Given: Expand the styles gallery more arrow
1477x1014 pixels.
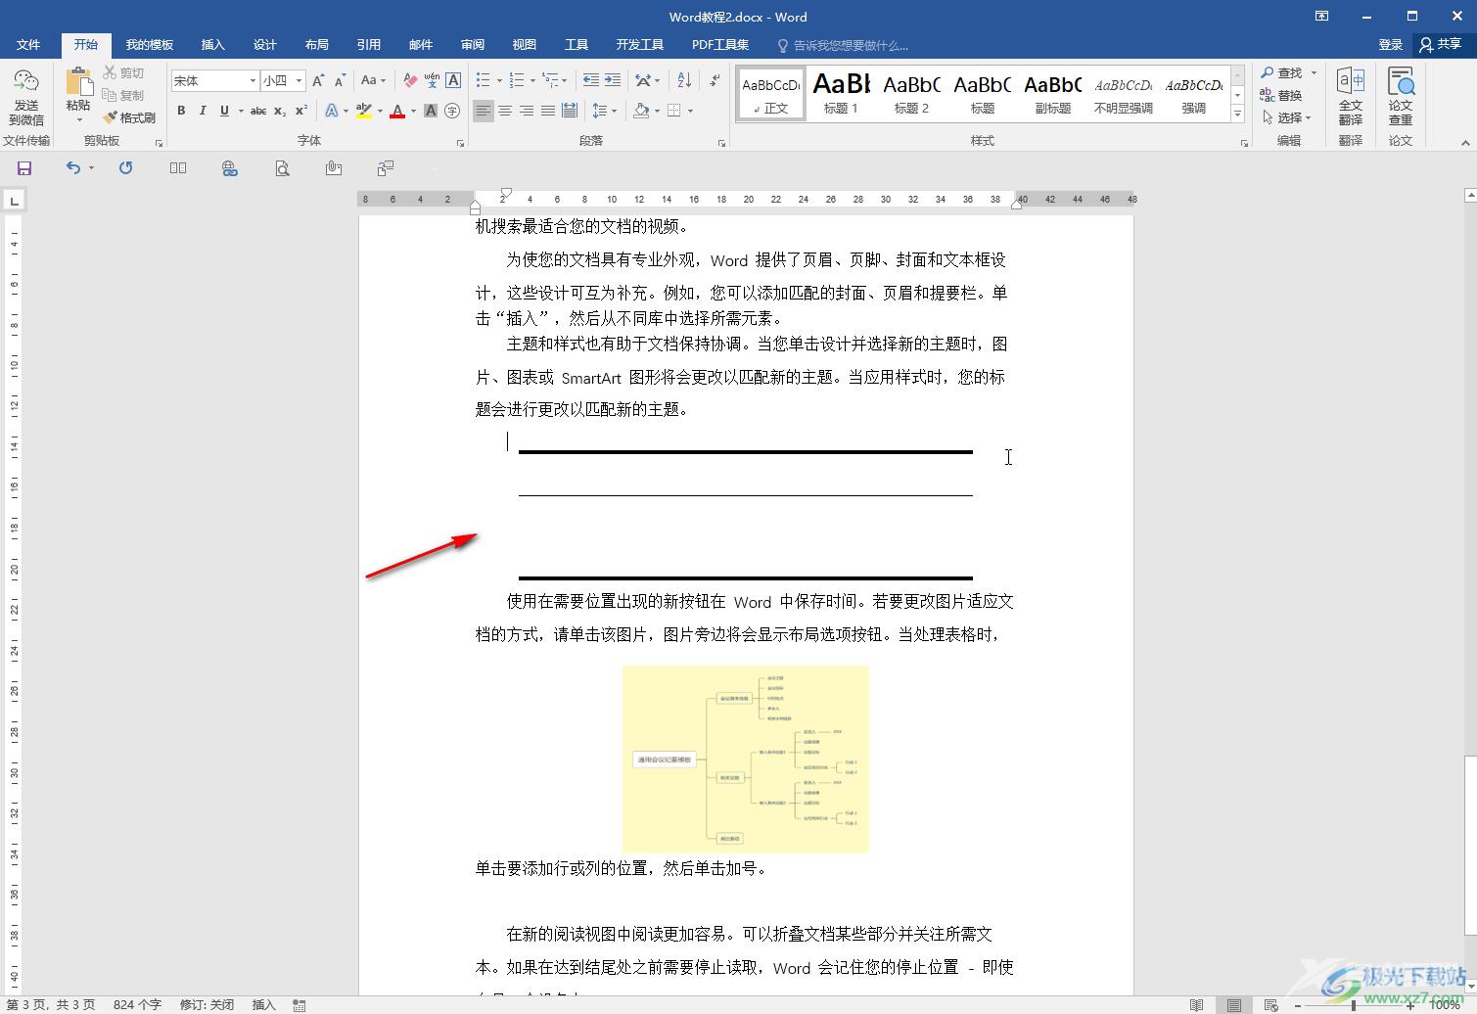Looking at the screenshot, I should click(1237, 115).
